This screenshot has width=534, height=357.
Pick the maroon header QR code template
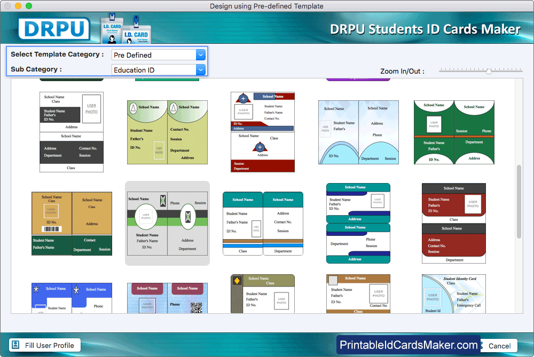[x=167, y=298]
